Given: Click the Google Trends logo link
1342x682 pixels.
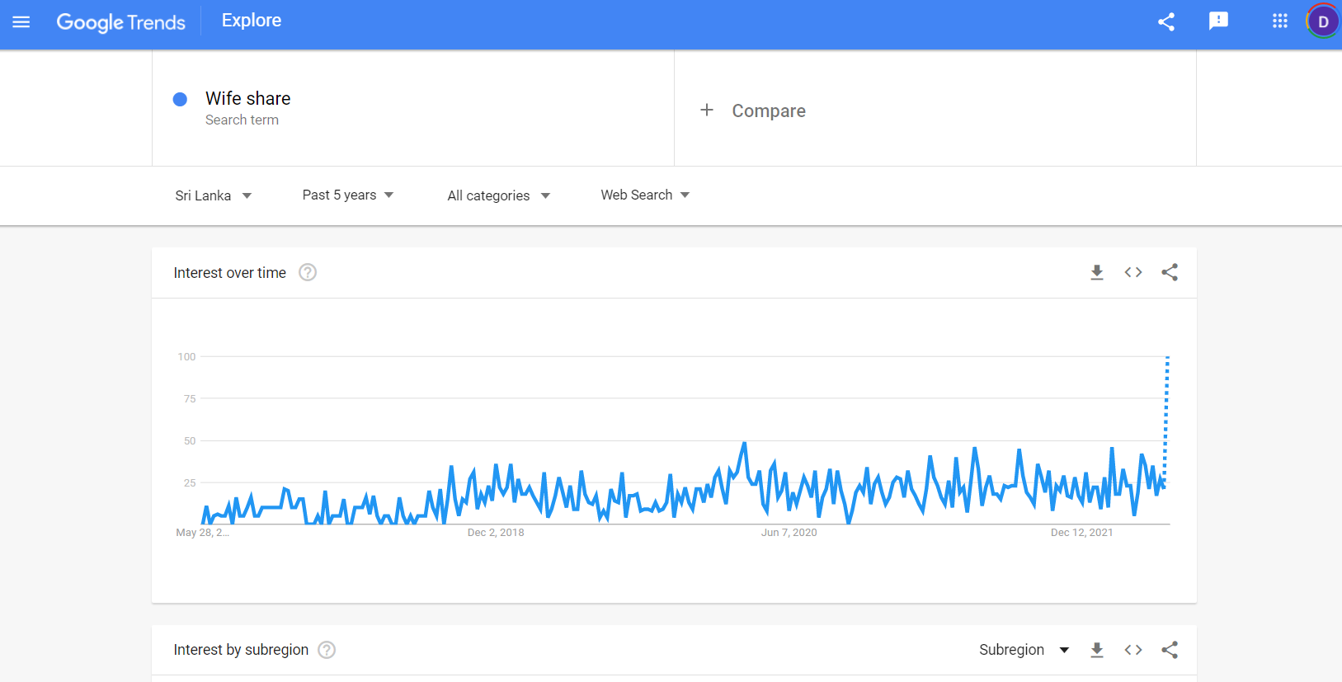Looking at the screenshot, I should tap(121, 22).
